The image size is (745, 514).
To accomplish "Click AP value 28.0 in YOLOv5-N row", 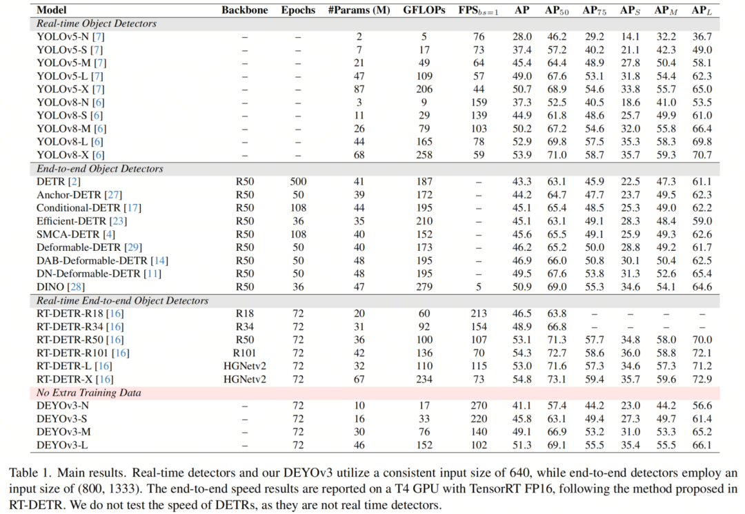I will click(521, 37).
